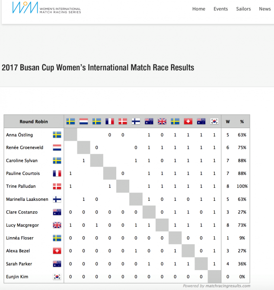This screenshot has width=274, height=290.
Task: Click the Swedish flag beside Anna Östling
Action: (57, 135)
